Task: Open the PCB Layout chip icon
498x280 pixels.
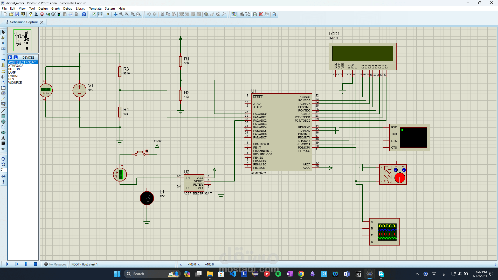Action: [42, 14]
